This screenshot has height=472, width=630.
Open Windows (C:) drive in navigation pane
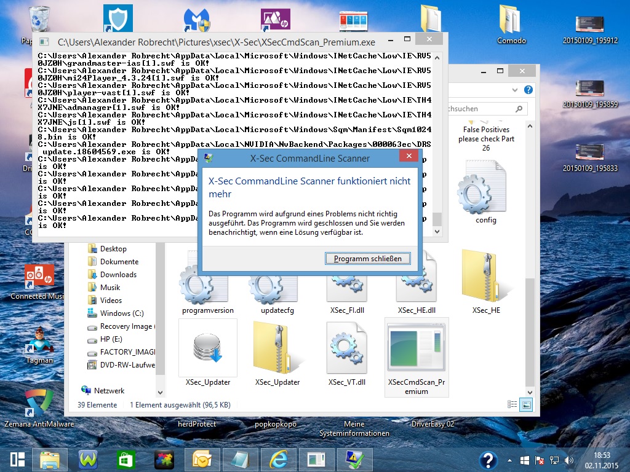(121, 313)
